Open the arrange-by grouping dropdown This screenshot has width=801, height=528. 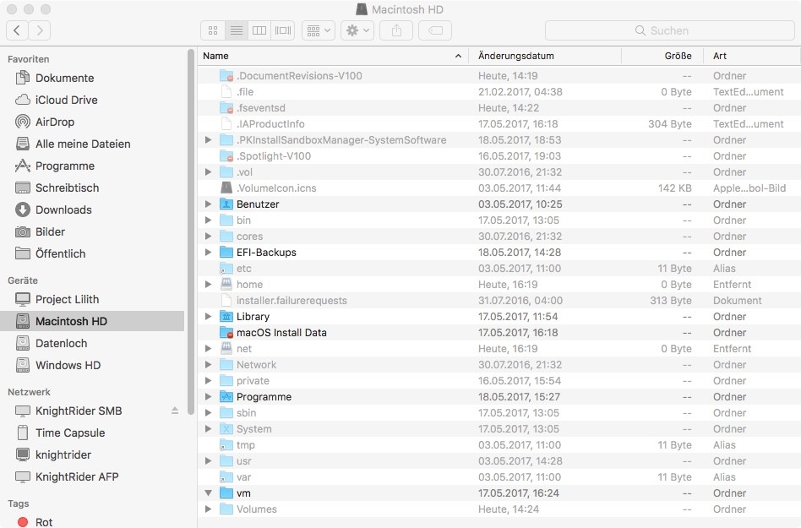tap(319, 30)
